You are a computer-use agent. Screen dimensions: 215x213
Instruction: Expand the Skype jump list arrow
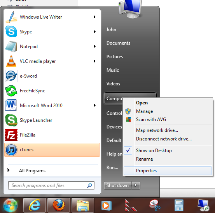click(x=95, y=32)
